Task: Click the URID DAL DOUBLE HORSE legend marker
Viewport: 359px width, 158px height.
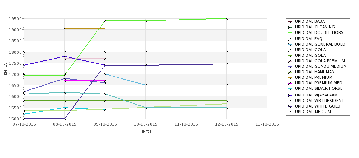Action: 290,33
